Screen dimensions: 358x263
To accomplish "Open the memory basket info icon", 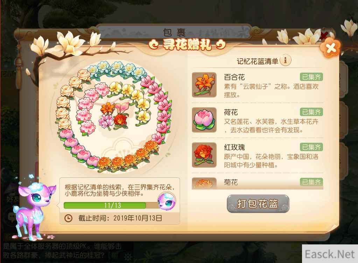I will pyautogui.click(x=286, y=60).
